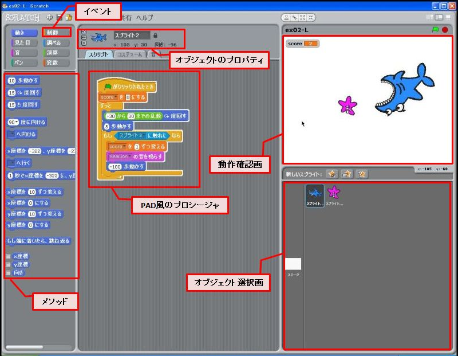The image size is (458, 356).
Task: Open the スプライト3 dropdown in touching block
Action: (x=132, y=135)
